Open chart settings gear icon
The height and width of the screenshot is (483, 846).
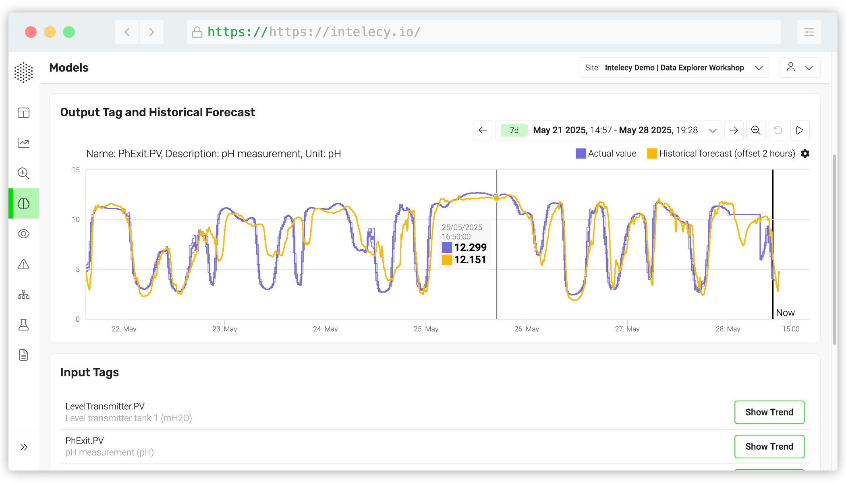pos(805,153)
